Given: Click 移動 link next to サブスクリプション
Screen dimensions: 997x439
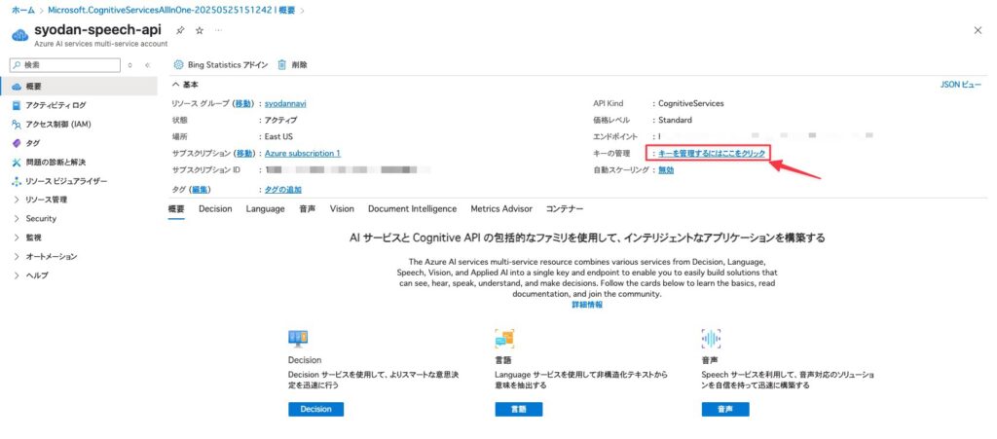Looking at the screenshot, I should click(246, 153).
